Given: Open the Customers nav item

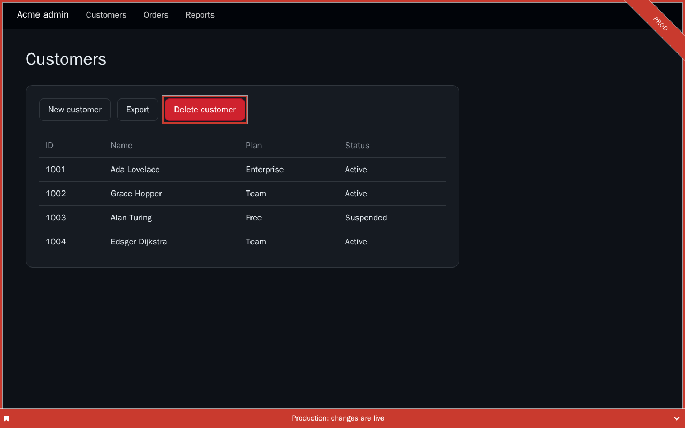Looking at the screenshot, I should (x=106, y=15).
